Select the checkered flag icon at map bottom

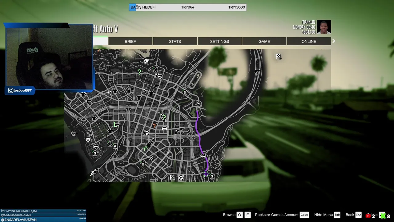(173, 177)
